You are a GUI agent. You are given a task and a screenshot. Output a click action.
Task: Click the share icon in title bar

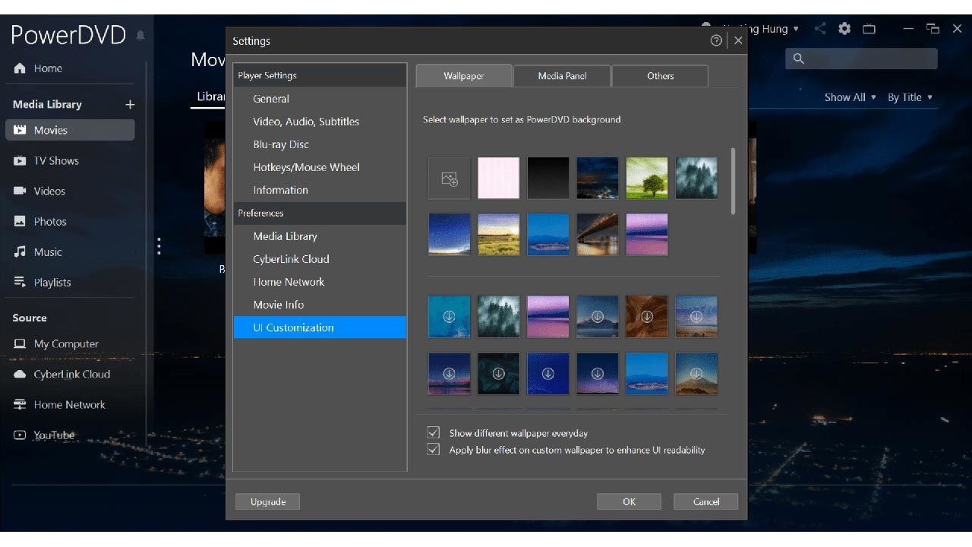820,29
